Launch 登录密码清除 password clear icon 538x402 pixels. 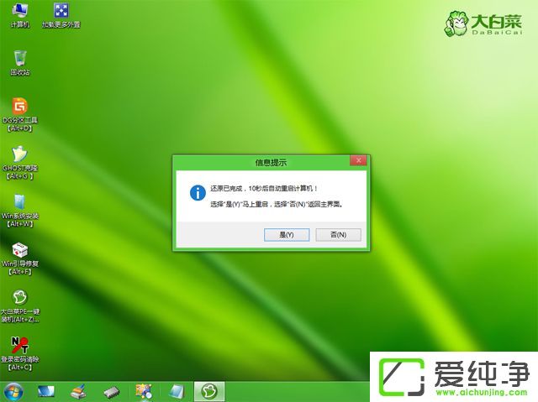[18, 347]
